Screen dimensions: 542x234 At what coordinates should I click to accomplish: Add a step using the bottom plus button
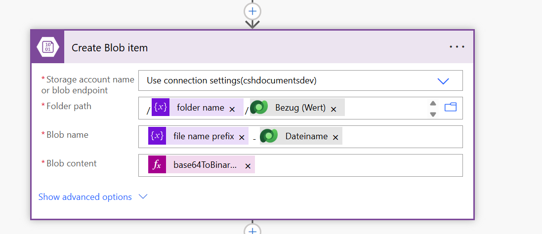pos(252,231)
